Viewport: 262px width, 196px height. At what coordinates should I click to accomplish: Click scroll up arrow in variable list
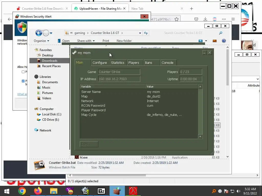pos(200,87)
